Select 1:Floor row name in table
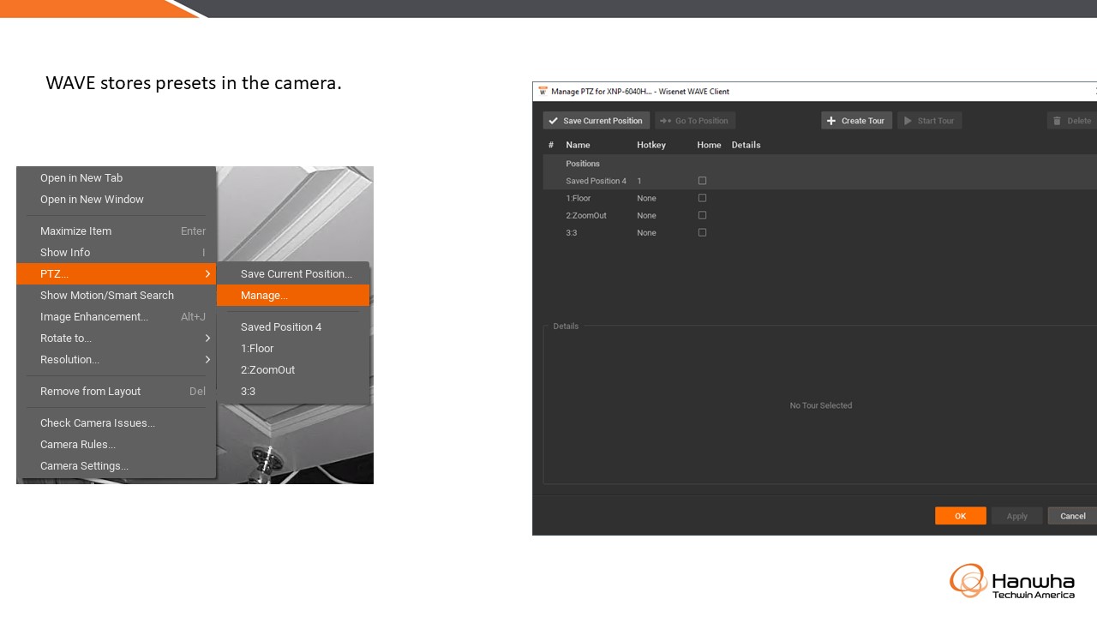The height and width of the screenshot is (617, 1097). point(578,198)
